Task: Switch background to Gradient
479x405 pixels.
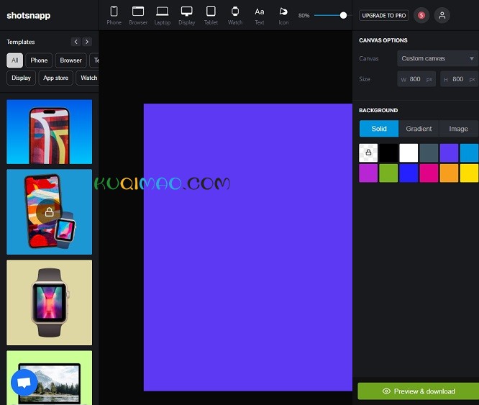Action: (x=419, y=129)
